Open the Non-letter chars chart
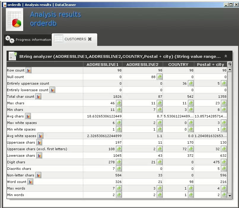Screen dimensions: 239x208 click(38, 175)
